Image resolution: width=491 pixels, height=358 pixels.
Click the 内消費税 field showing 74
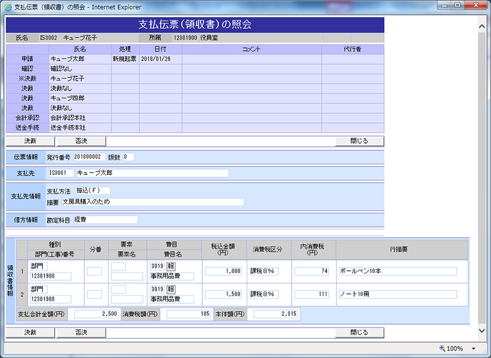311,271
